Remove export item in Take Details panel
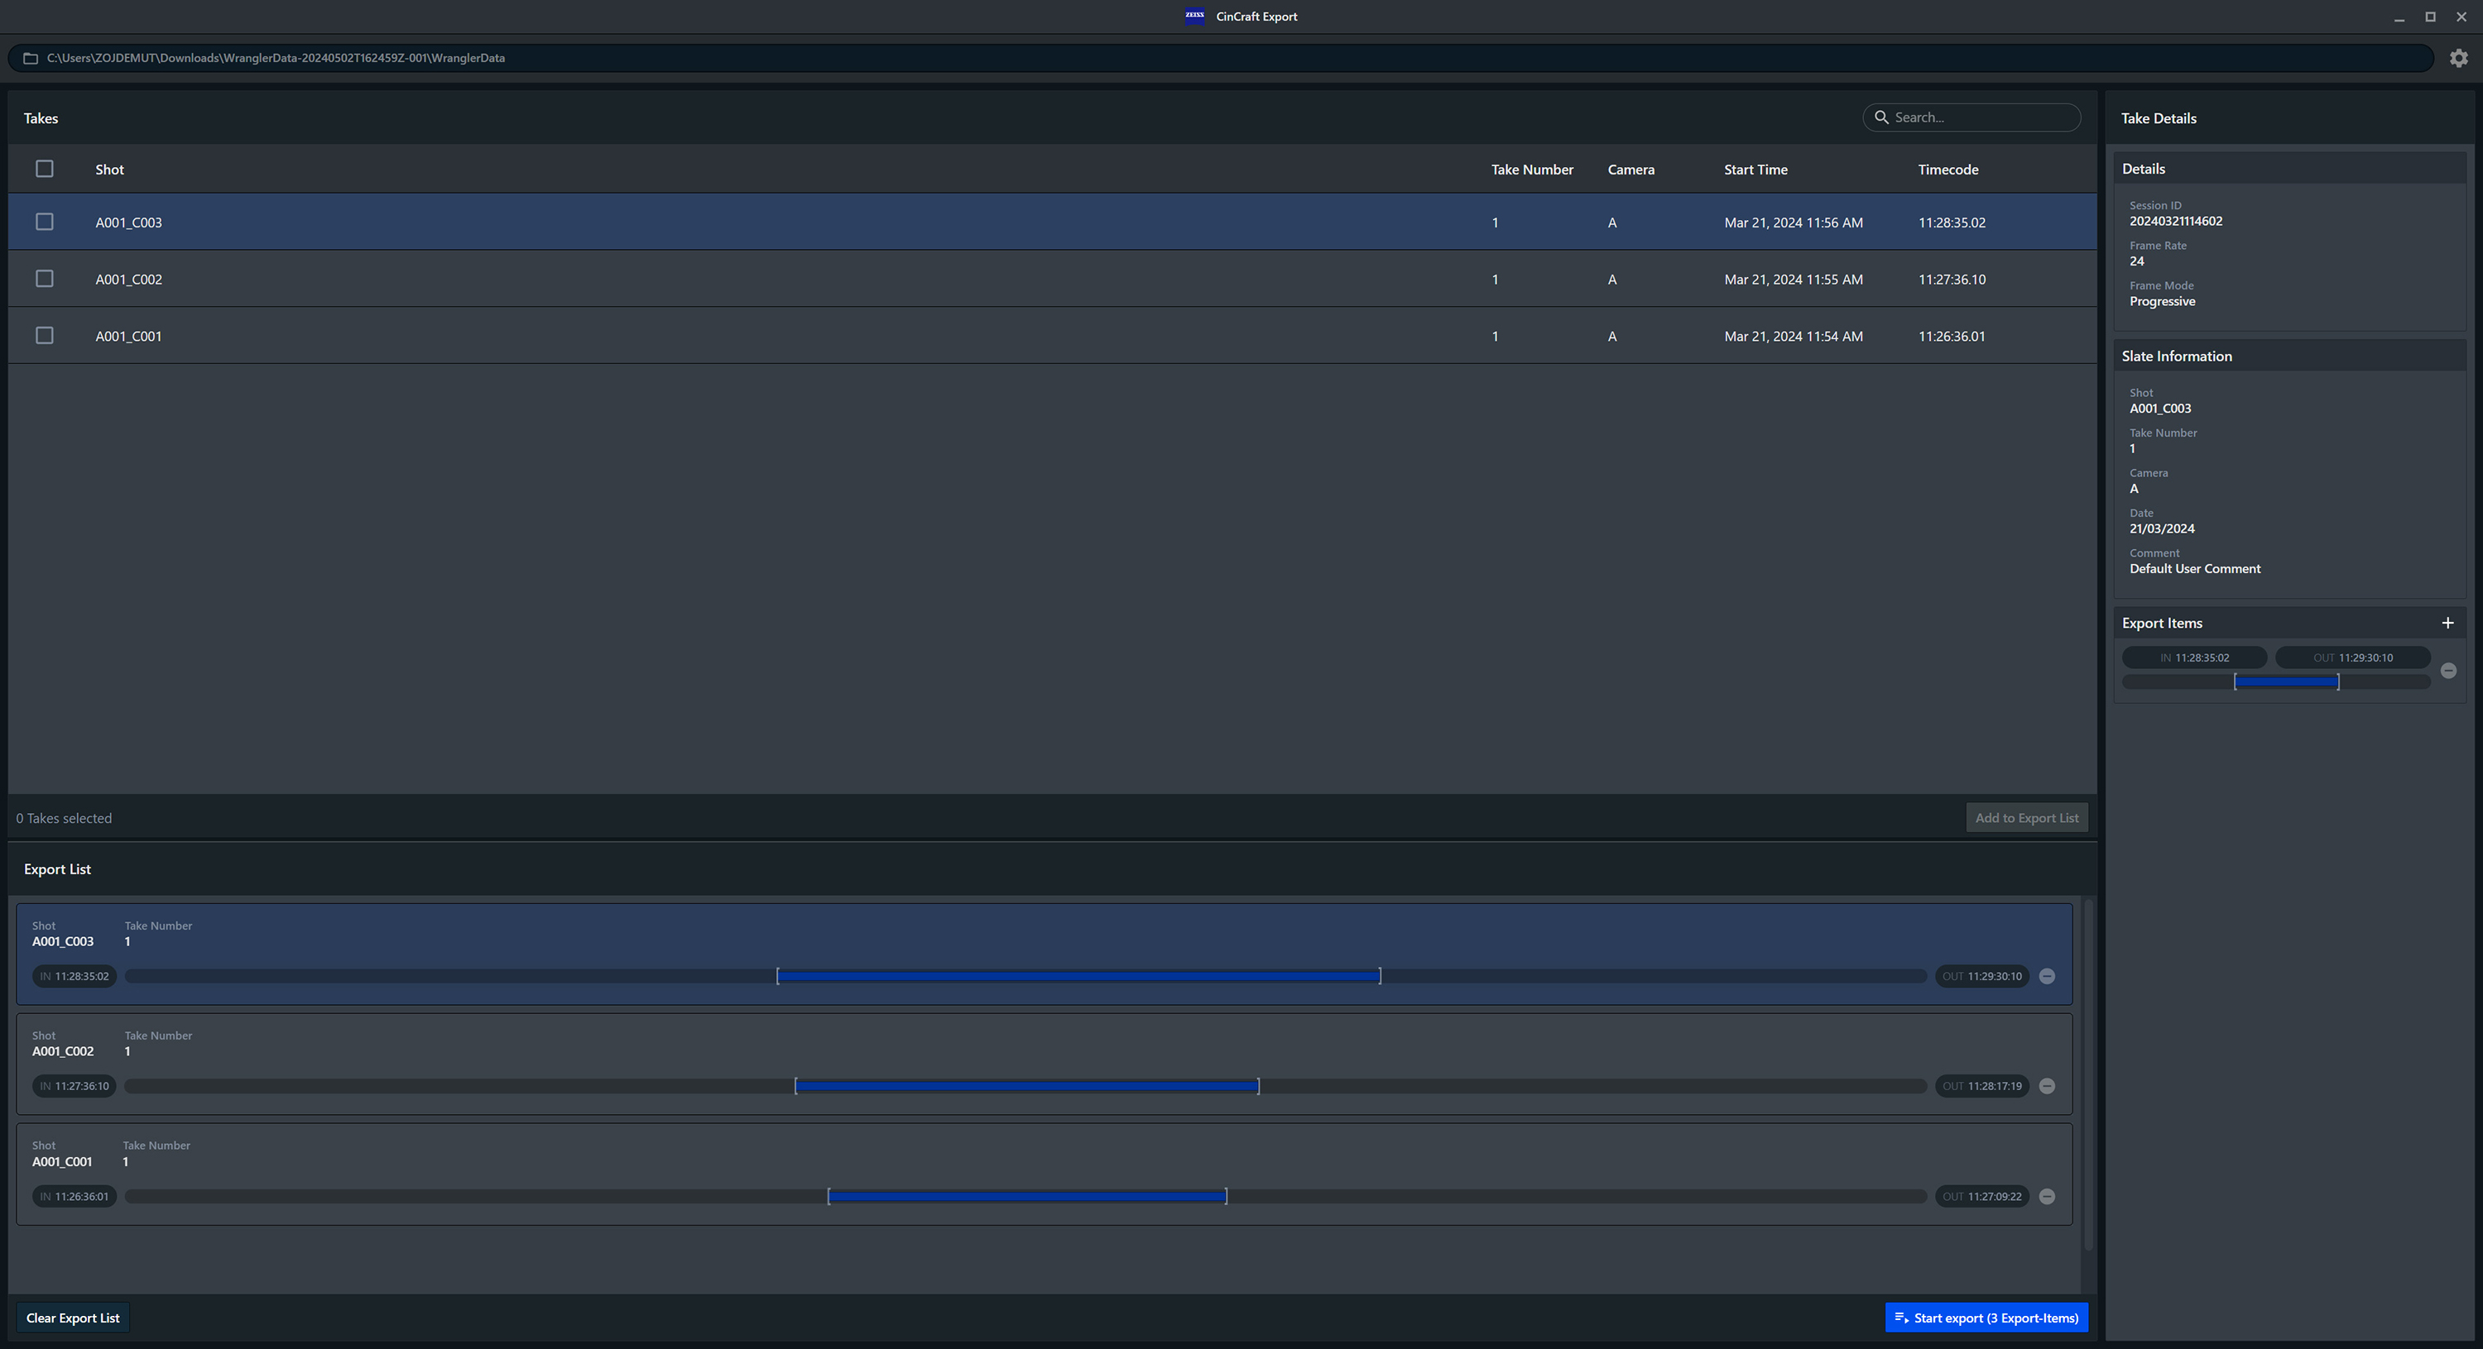The image size is (2483, 1349). [2448, 670]
